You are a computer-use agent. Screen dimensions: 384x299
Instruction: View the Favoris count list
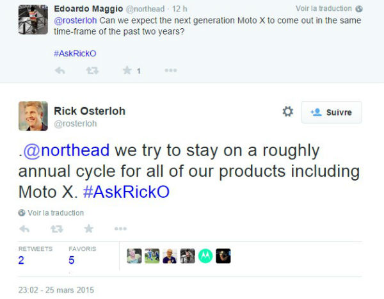[x=72, y=260]
